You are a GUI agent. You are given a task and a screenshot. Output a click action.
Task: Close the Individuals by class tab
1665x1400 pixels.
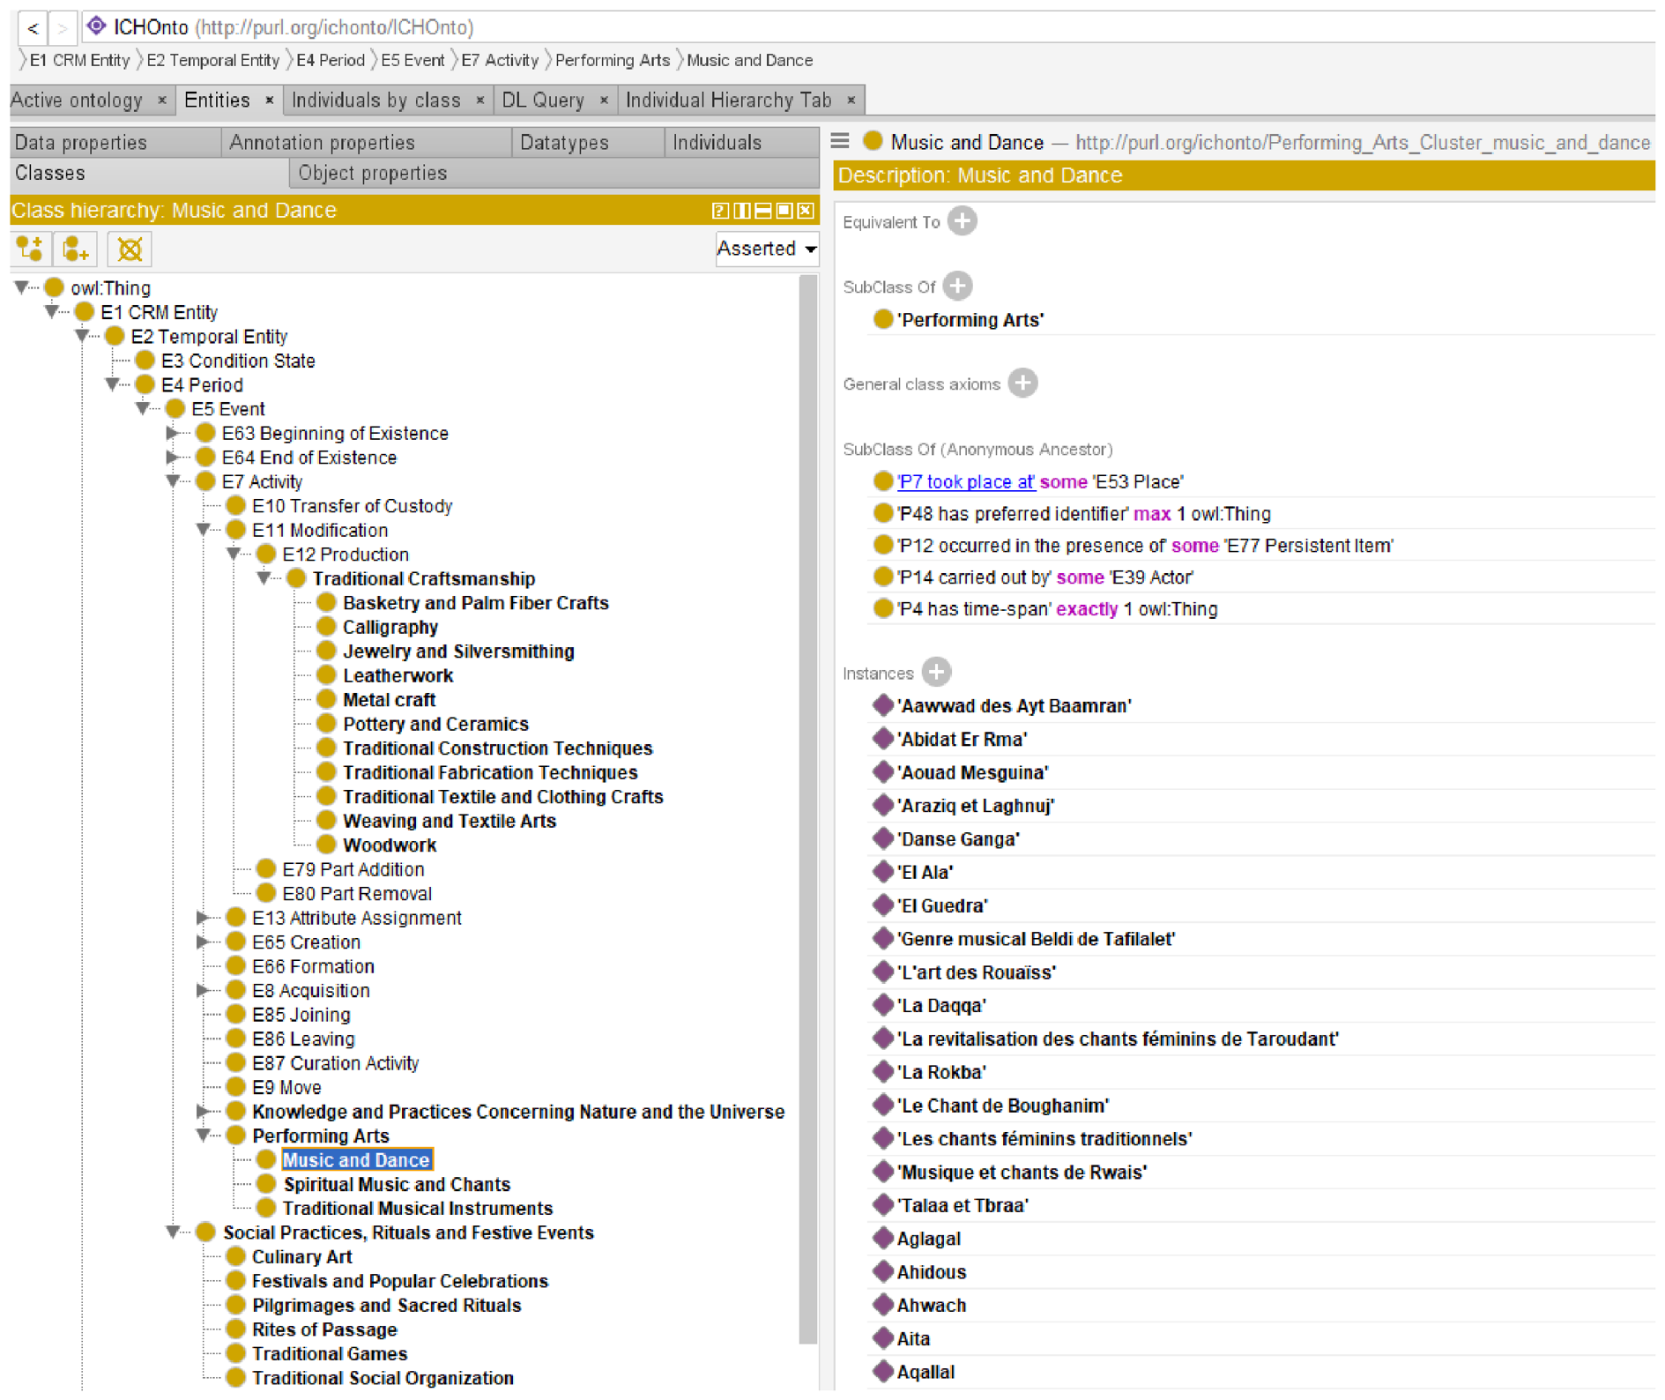point(480,101)
